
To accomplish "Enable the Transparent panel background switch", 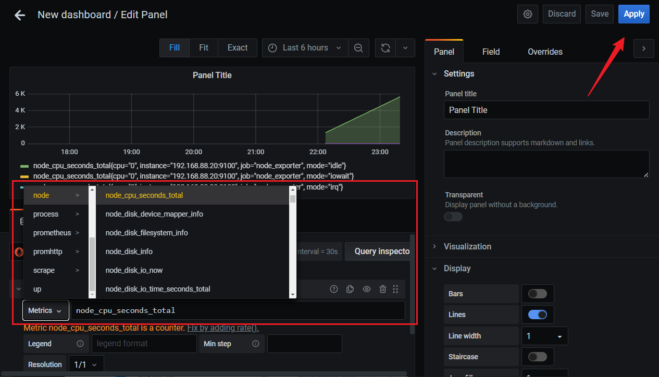I will tap(453, 217).
